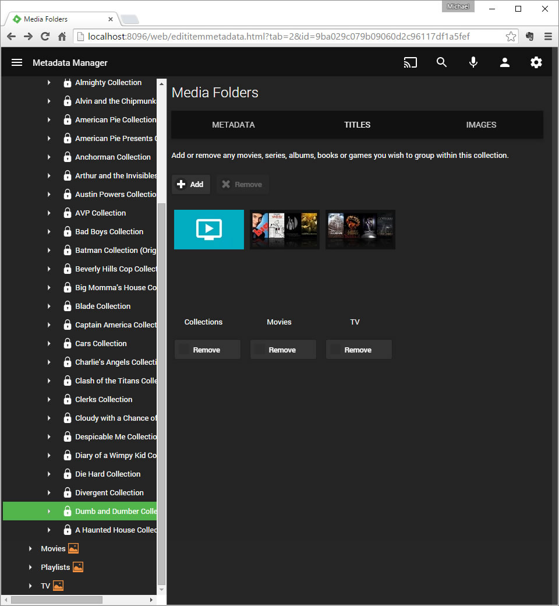Screen dimensions: 559x606
Task: Activate the microphone voice input icon
Action: pyautogui.click(x=473, y=62)
